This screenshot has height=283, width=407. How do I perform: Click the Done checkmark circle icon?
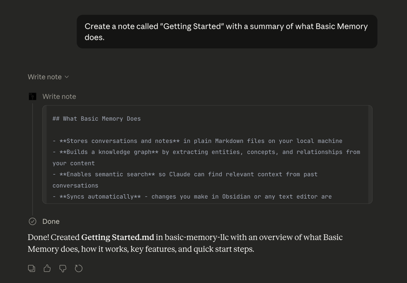pyautogui.click(x=32, y=222)
